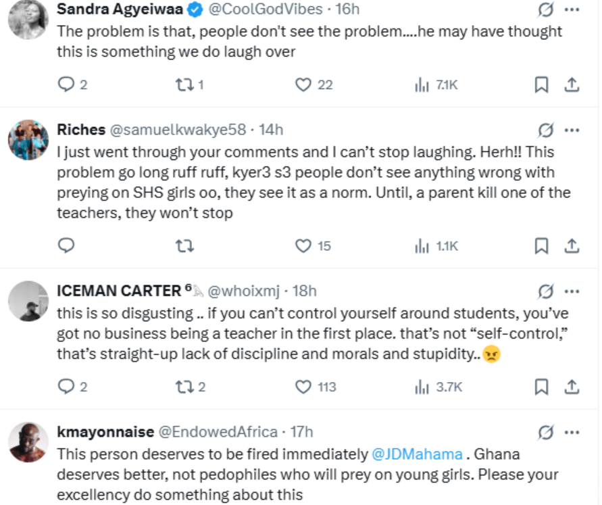
Task: Reply to Sandra Agyeiwaa's tweet
Action: pyautogui.click(x=66, y=85)
